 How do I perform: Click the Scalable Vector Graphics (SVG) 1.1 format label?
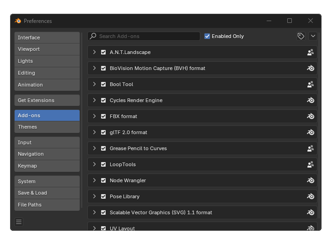click(x=161, y=212)
